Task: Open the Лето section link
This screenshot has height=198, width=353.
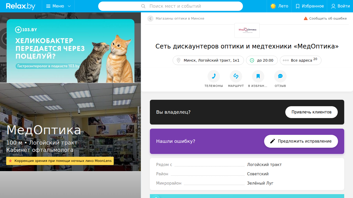Action: [283, 6]
